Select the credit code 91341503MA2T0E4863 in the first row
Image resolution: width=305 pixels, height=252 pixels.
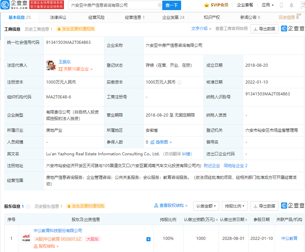68,42
